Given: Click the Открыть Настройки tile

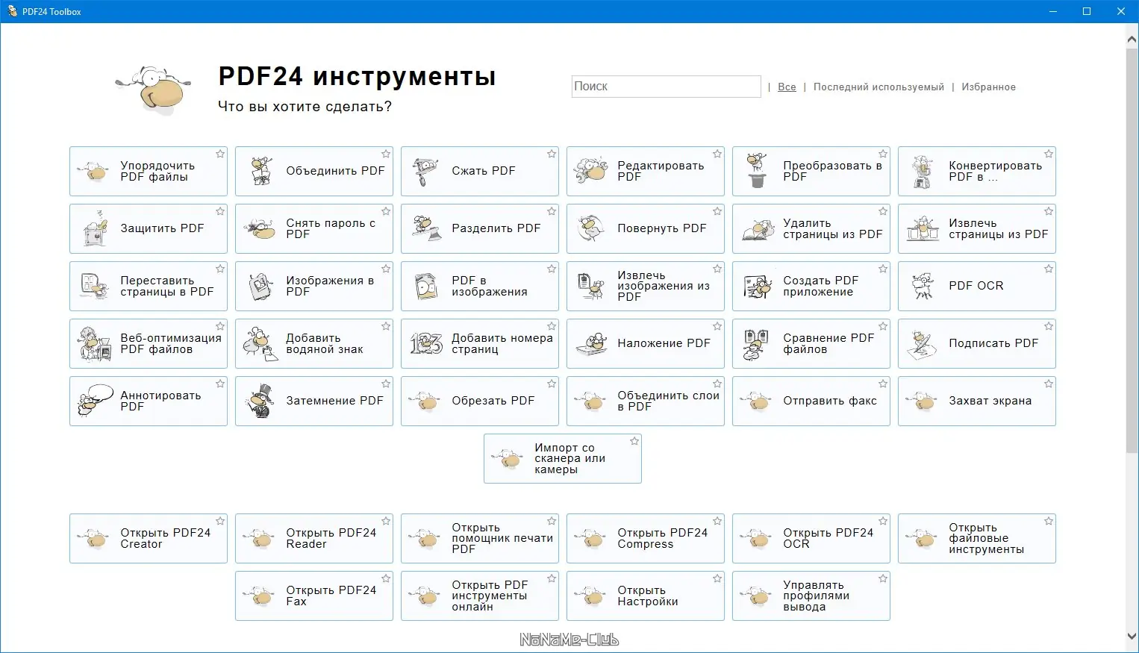Looking at the screenshot, I should tap(646, 596).
